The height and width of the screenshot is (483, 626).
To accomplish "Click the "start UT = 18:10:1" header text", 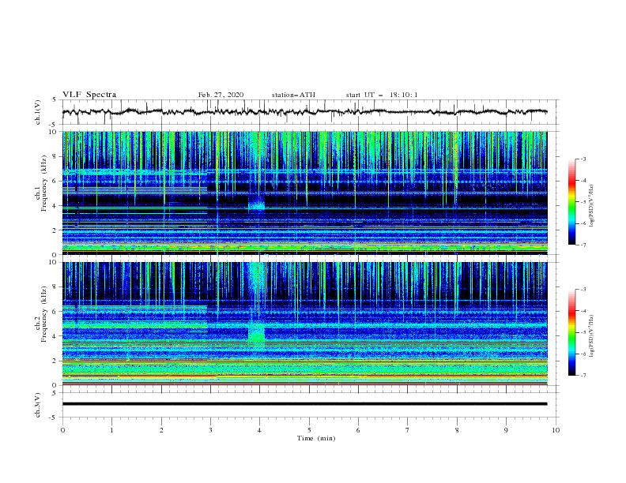I will point(382,95).
